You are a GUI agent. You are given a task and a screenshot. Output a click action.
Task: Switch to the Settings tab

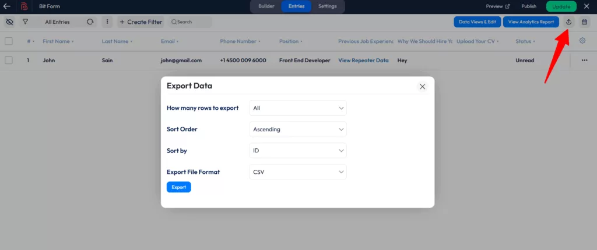[327, 6]
